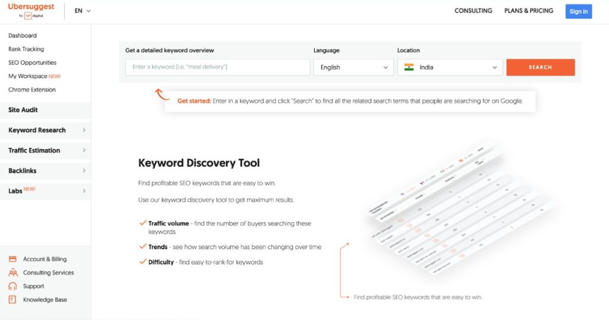Open the English language dropdown
The height and width of the screenshot is (320, 609).
coord(353,67)
